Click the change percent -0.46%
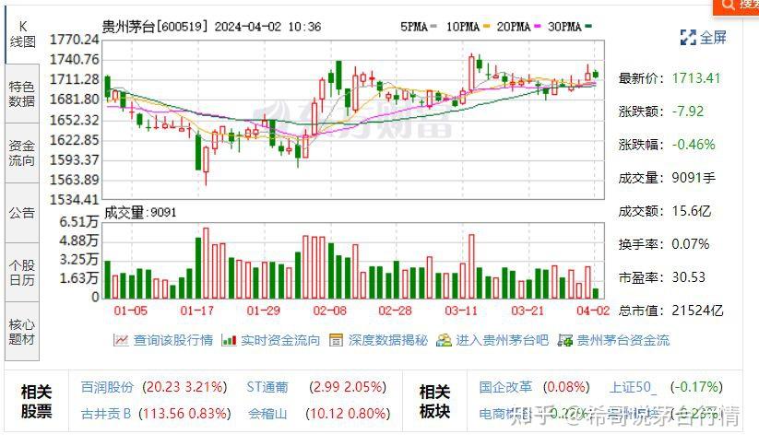The height and width of the screenshot is (446, 759). point(694,145)
